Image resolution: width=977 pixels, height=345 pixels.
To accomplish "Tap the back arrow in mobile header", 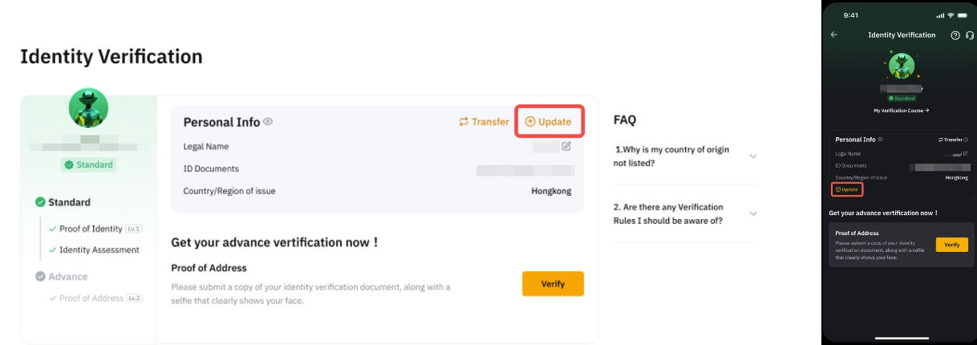I will tap(834, 35).
